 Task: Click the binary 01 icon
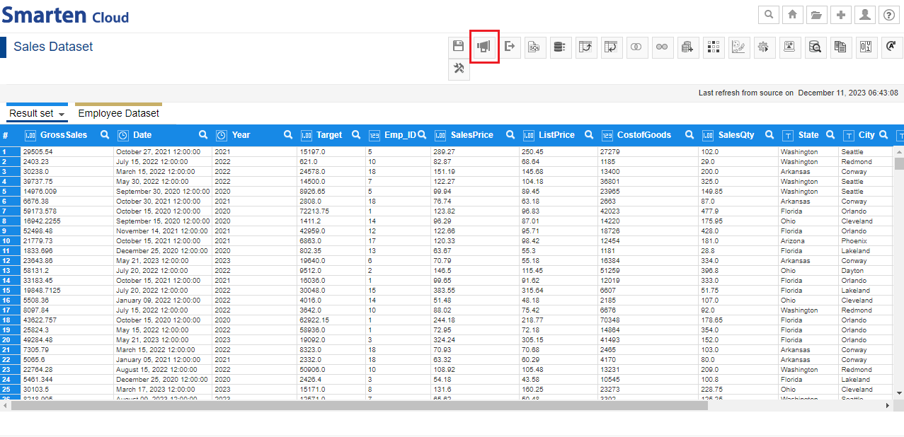coord(866,47)
